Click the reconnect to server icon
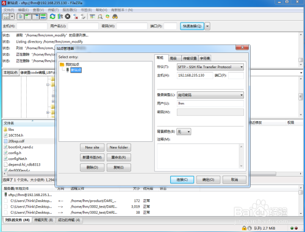 (x=83, y=16)
